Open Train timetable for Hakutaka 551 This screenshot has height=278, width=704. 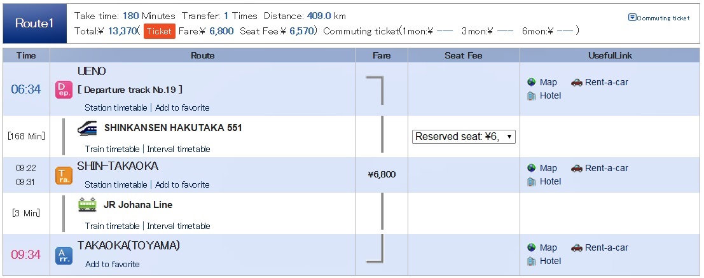[x=112, y=149]
